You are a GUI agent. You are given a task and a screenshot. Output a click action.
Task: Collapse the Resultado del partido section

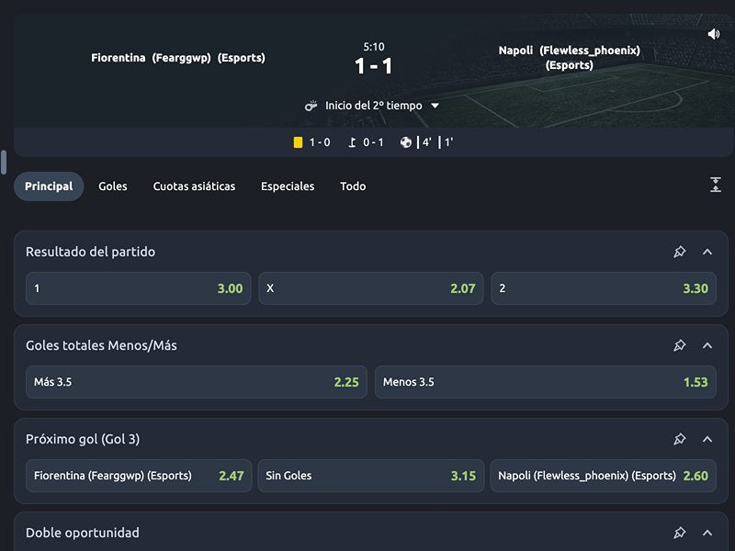707,252
